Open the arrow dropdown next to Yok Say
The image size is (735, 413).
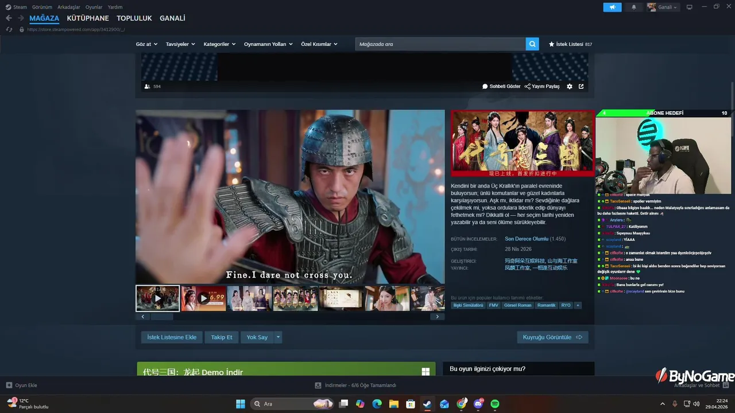[x=278, y=337]
